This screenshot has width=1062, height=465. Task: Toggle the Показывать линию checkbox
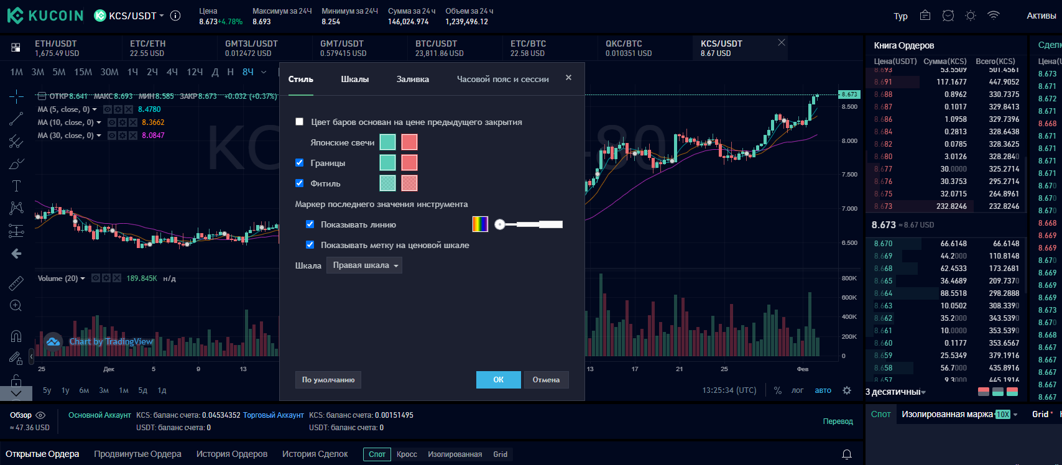point(310,224)
